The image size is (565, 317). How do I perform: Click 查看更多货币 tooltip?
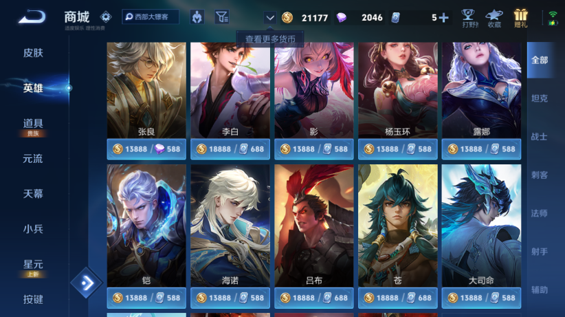click(x=270, y=39)
